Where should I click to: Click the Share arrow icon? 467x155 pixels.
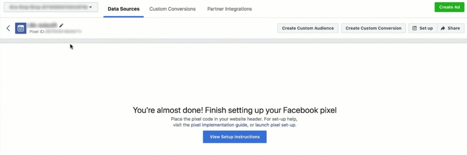[443, 28]
